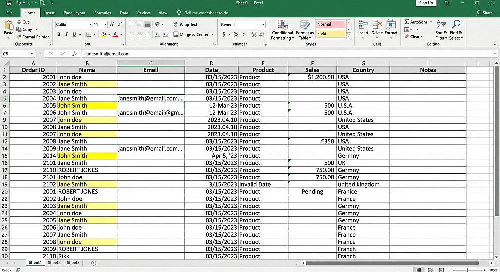Viewport: 500px width, 272px height.
Task: Apply Comma style
Action: [244, 34]
